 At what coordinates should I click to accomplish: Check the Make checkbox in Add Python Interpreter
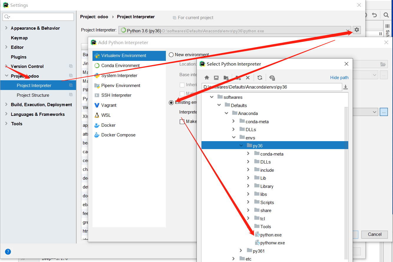(182, 121)
